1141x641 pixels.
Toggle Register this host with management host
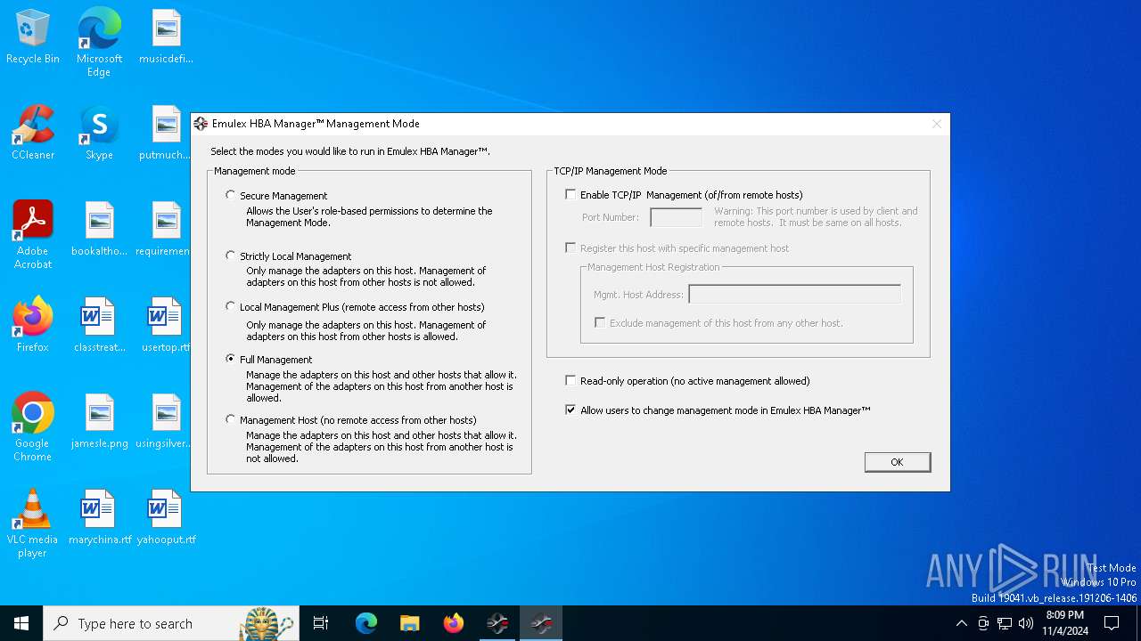[x=570, y=247]
